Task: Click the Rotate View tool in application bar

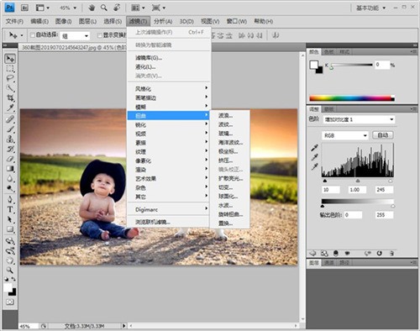Action: point(117,8)
